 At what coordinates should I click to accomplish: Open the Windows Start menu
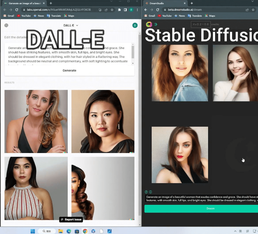(33, 231)
